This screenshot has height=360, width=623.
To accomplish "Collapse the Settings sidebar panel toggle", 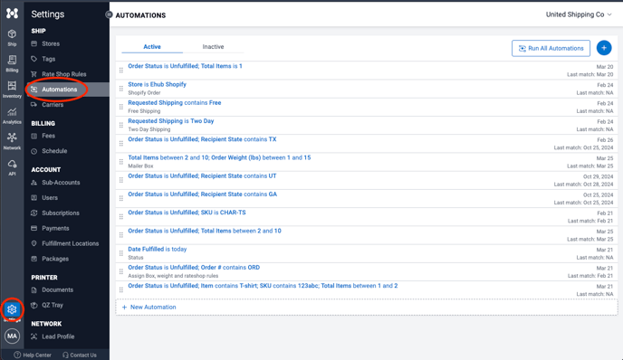I will click(109, 14).
